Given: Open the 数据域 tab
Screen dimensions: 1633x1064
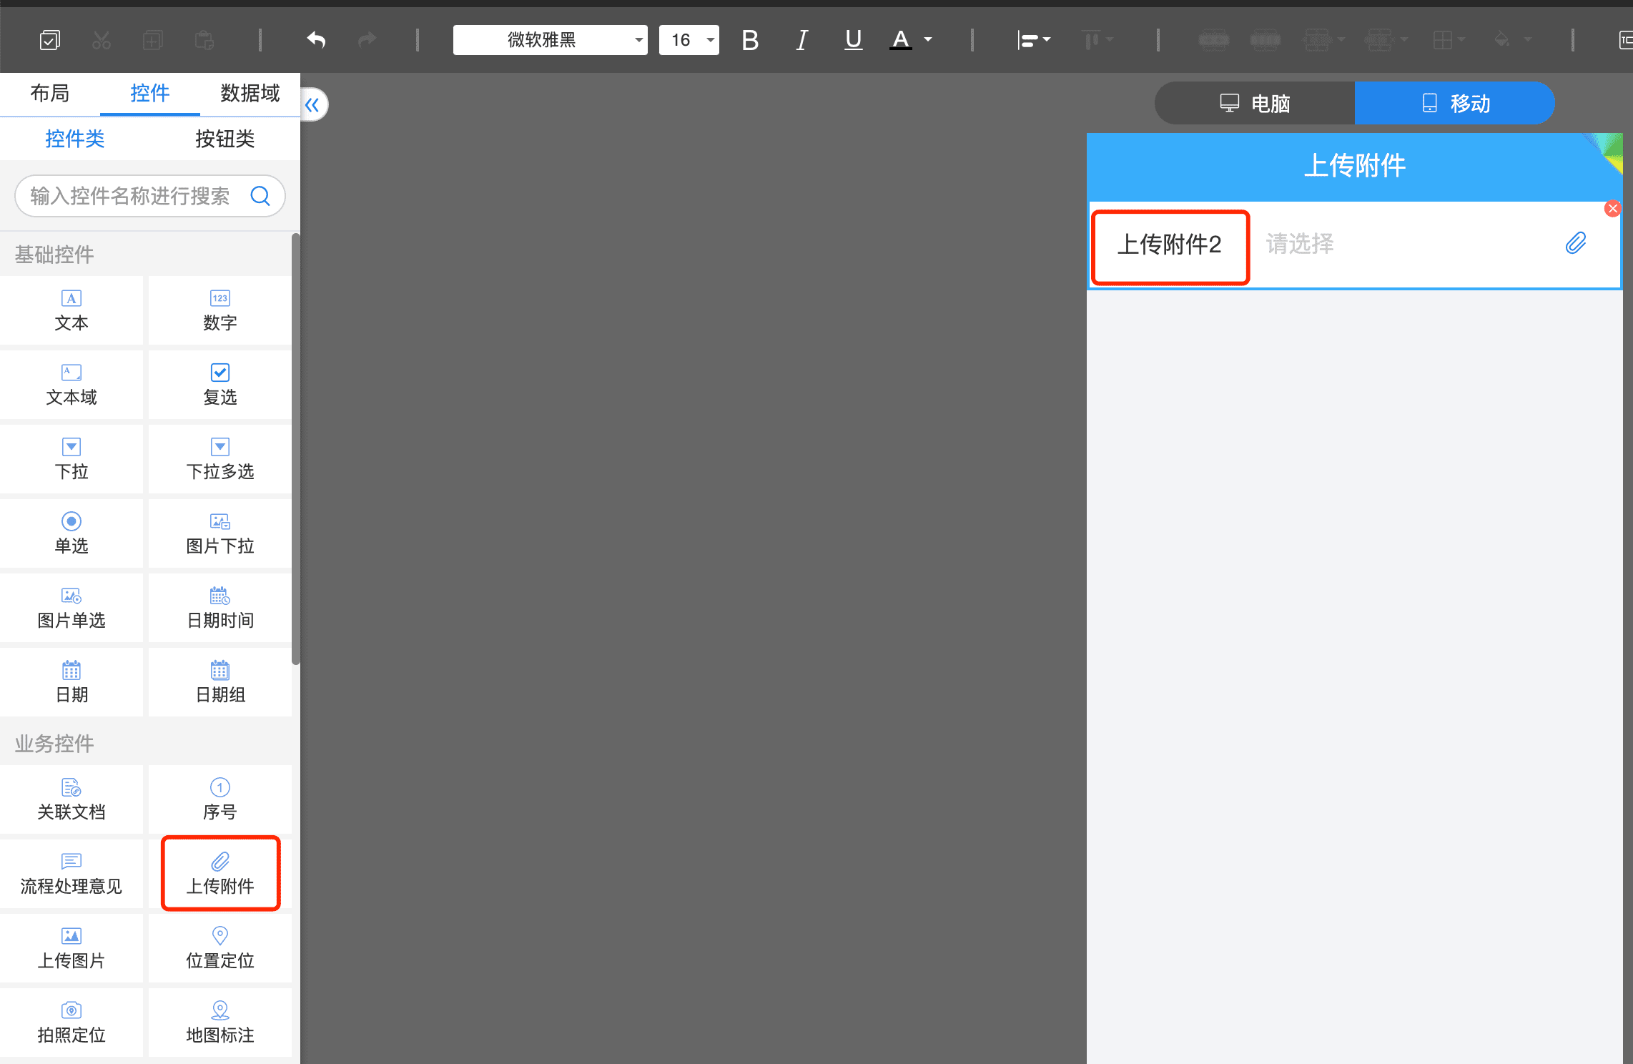Looking at the screenshot, I should click(x=250, y=94).
